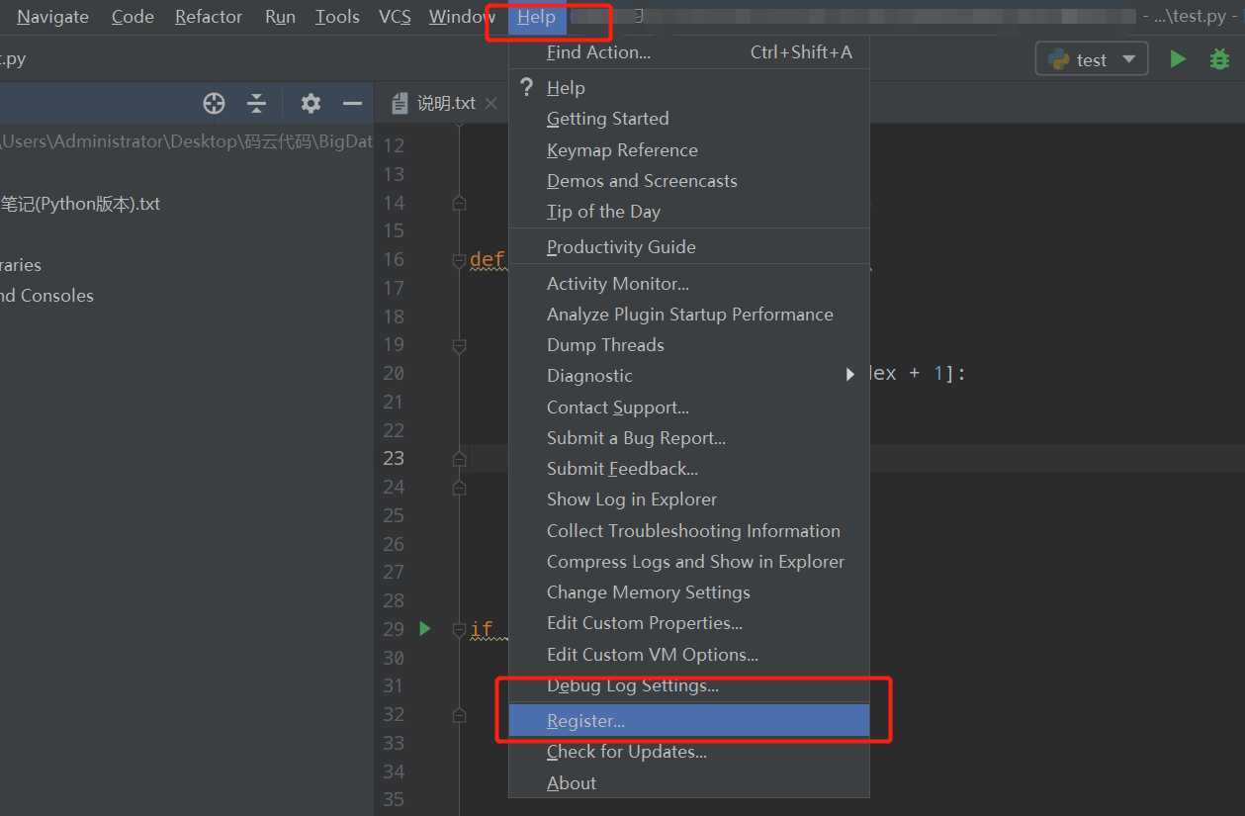Select Show Log in Explorer

click(x=689, y=499)
